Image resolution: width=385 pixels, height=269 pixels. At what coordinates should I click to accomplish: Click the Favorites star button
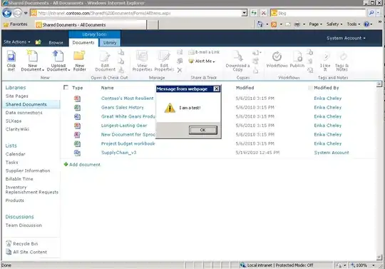(x=15, y=24)
